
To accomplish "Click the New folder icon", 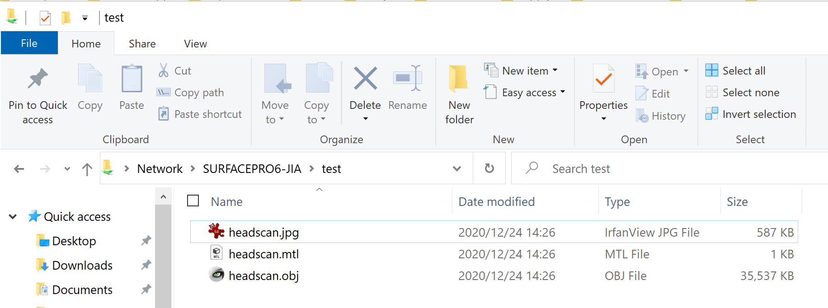I will click(x=458, y=79).
